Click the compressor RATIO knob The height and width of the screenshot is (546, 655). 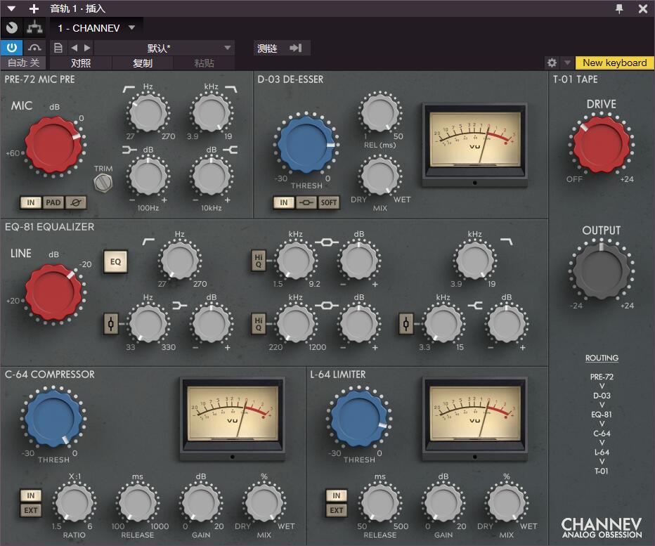74,502
